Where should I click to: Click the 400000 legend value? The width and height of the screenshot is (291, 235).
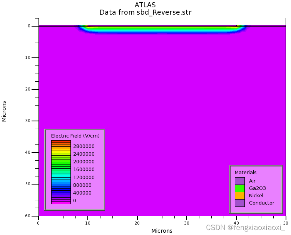coord(82,193)
